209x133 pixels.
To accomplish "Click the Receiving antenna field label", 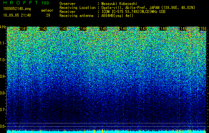I will (x=76, y=16).
